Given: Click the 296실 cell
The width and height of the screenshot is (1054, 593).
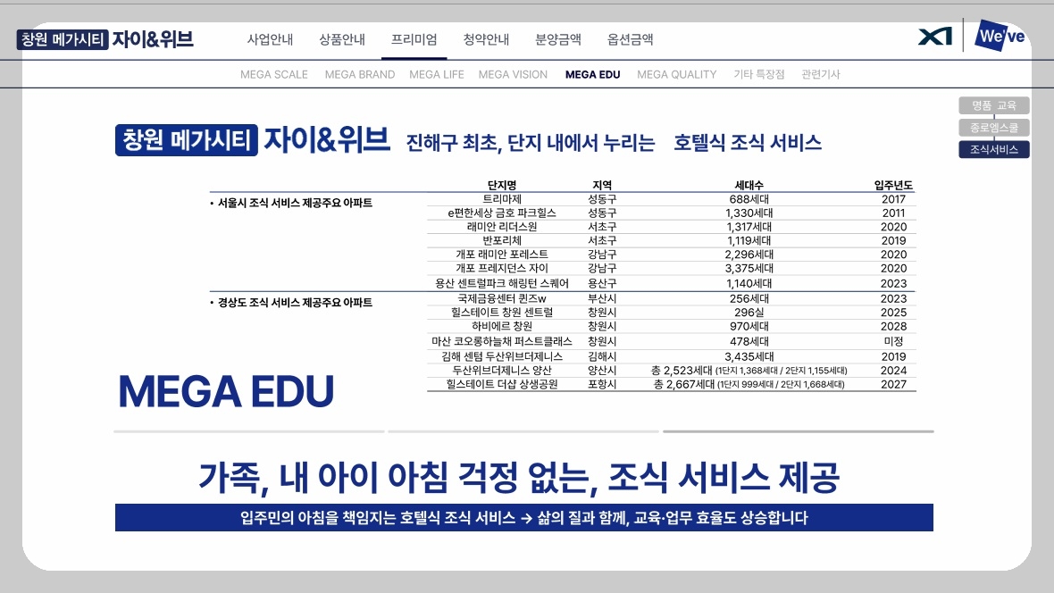Looking at the screenshot, I should coord(749,313).
